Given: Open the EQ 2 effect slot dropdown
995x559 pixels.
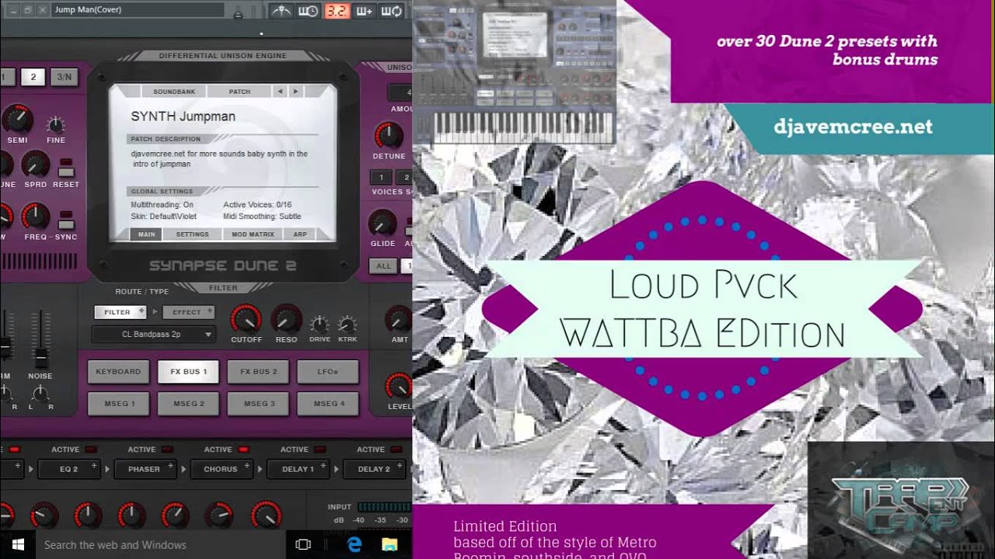Looking at the screenshot, I should [x=69, y=469].
